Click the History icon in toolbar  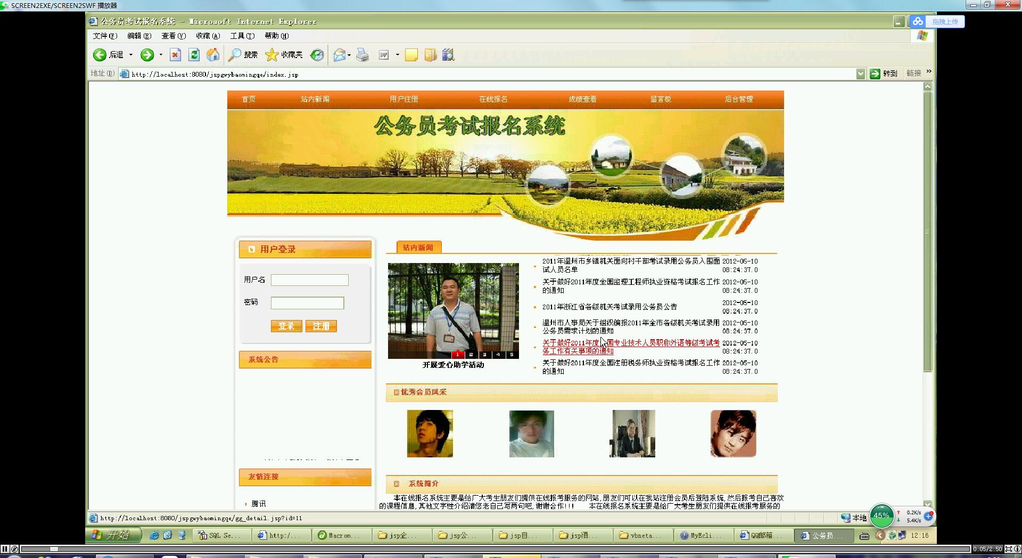point(317,55)
